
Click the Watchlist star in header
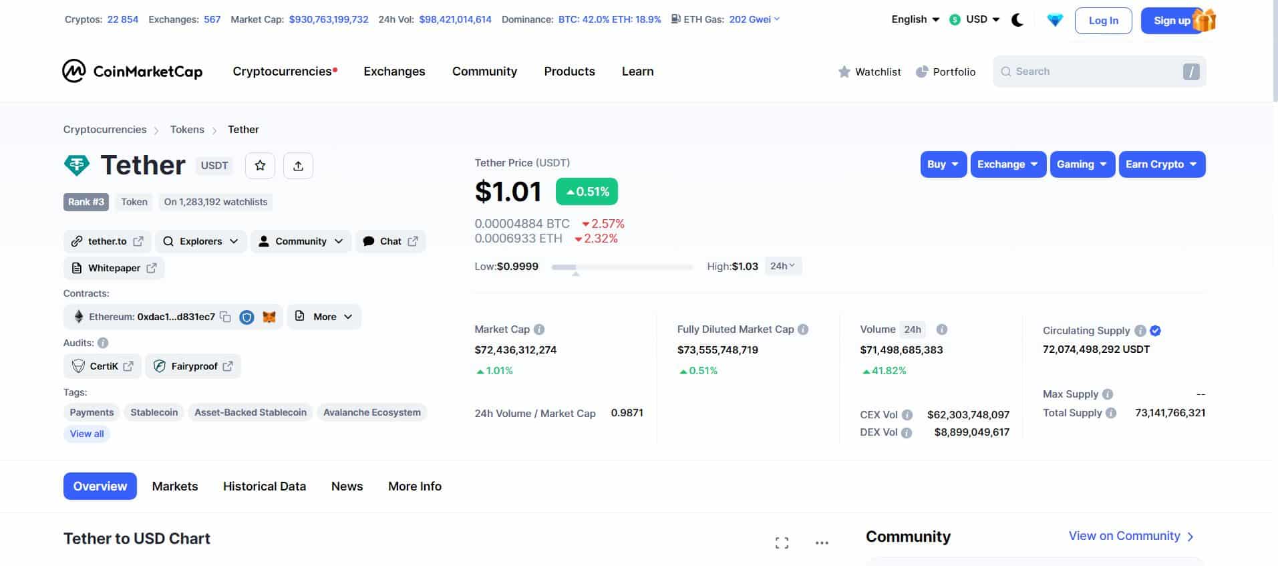(844, 72)
